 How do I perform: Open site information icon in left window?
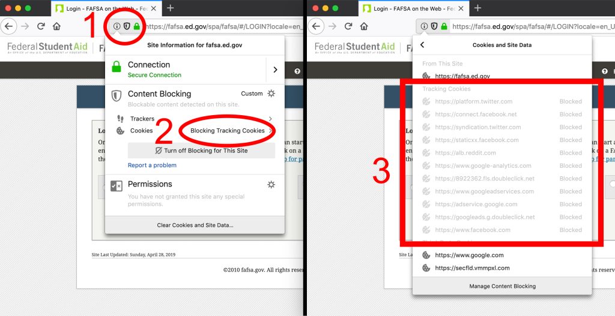[117, 26]
